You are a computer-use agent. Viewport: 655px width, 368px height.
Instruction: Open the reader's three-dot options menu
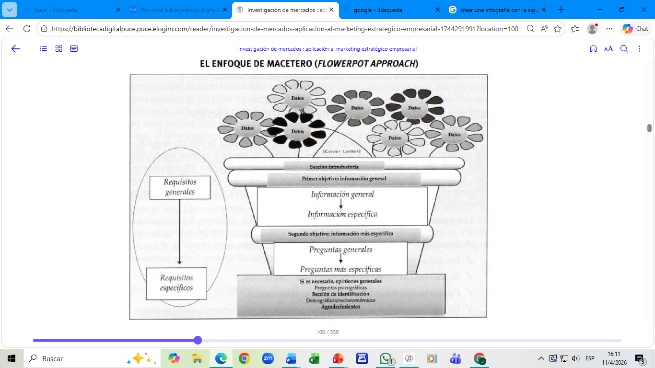[x=639, y=48]
